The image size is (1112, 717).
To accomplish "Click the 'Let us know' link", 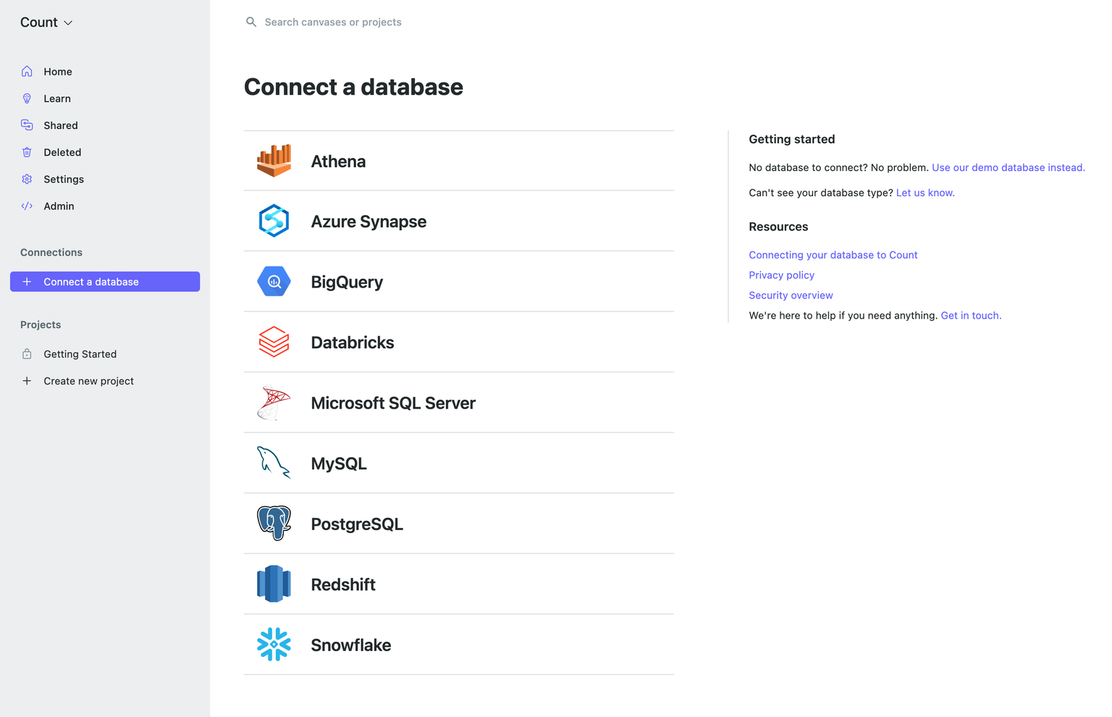I will coord(925,193).
